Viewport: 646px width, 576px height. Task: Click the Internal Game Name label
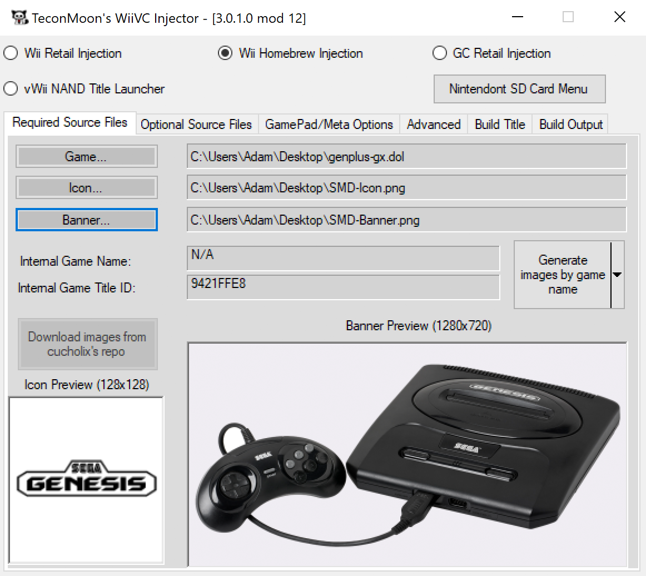(75, 261)
